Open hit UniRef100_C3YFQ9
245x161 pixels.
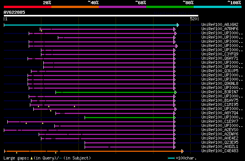click(220, 54)
